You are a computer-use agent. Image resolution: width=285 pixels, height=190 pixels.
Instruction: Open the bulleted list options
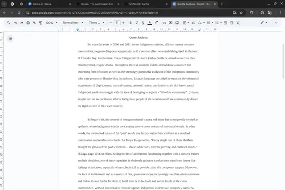pos(210,23)
